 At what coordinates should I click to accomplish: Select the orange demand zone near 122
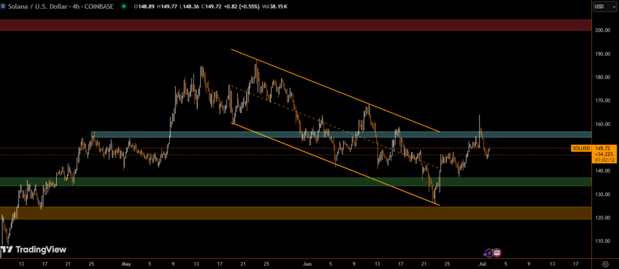click(290, 213)
